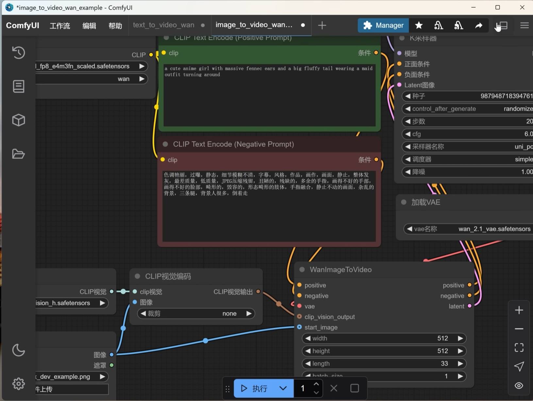Decrease width value left arrow
The width and height of the screenshot is (533, 401).
[308, 338]
